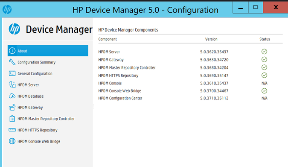Click the HPDM Database sidebar icon

click(12, 96)
